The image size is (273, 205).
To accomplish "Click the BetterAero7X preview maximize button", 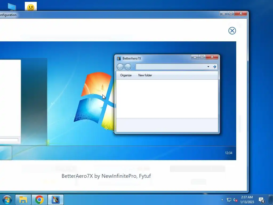I will pyautogui.click(x=202, y=57).
